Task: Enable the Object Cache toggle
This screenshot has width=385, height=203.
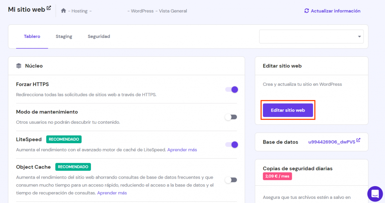Action: 231,180
